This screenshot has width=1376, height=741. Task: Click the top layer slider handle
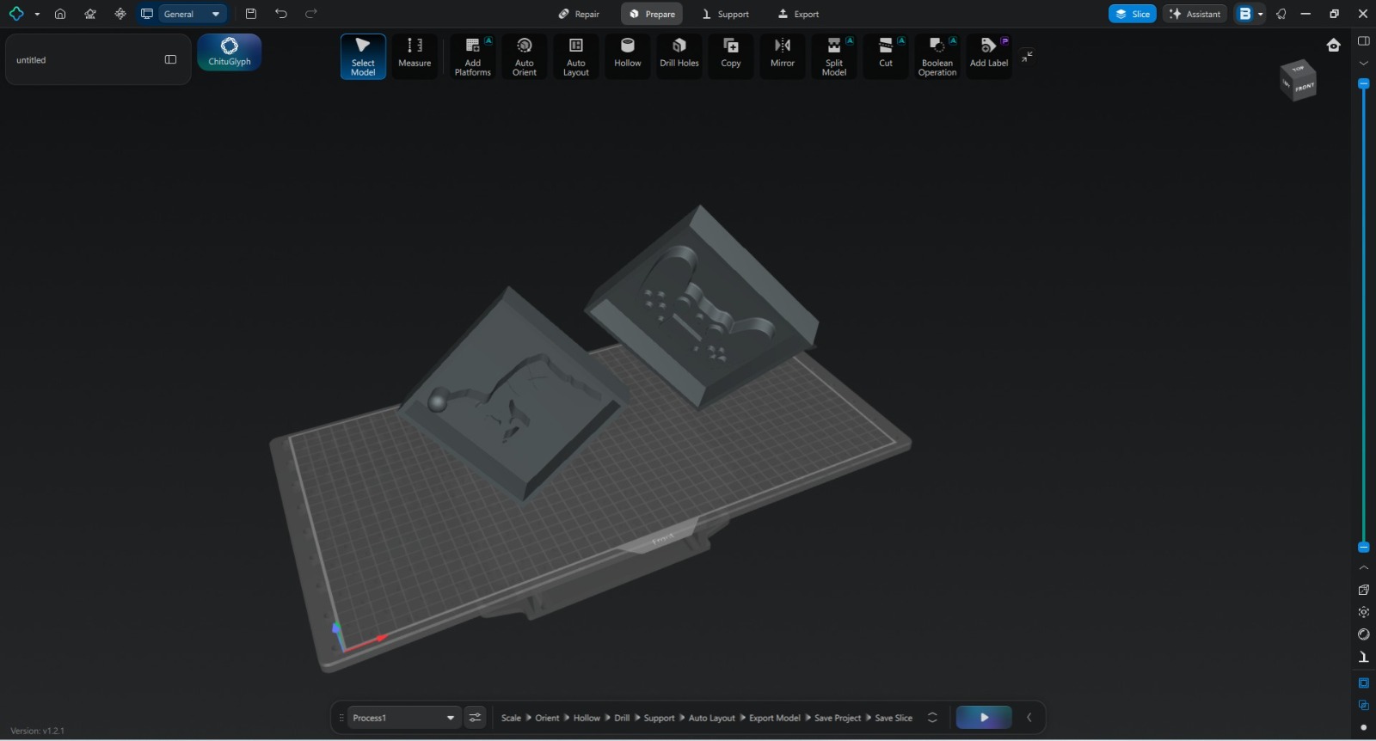(x=1364, y=83)
